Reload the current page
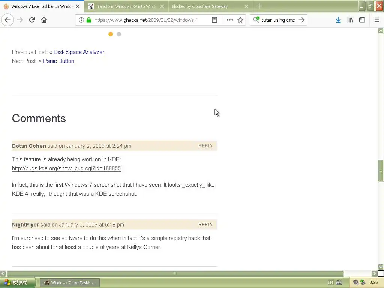Image resolution: width=384 pixels, height=288 pixels. 32,20
